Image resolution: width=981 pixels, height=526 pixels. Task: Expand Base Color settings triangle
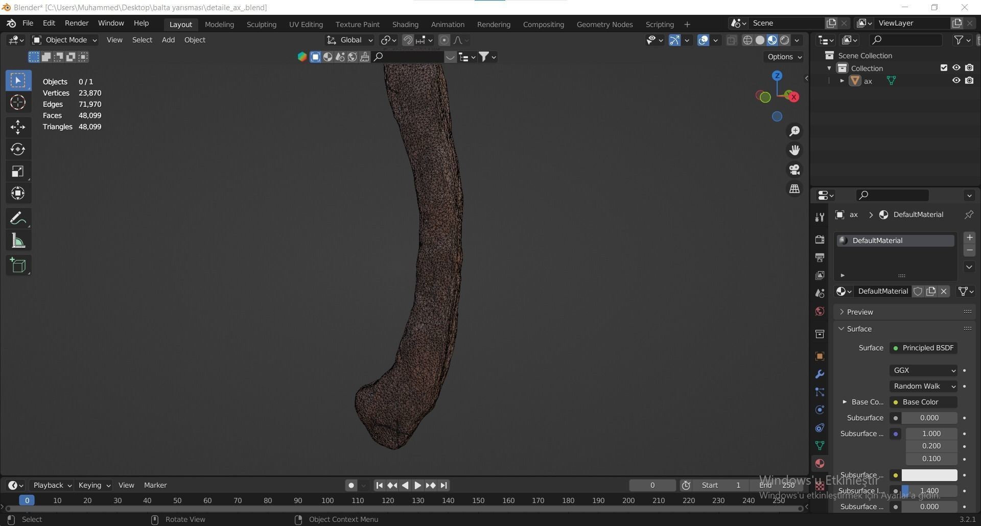pyautogui.click(x=845, y=402)
